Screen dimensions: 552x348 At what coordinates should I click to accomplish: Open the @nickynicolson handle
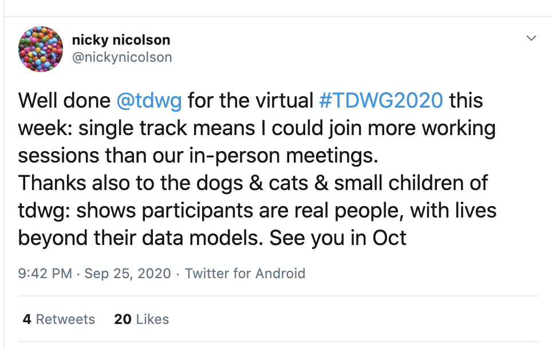point(122,57)
